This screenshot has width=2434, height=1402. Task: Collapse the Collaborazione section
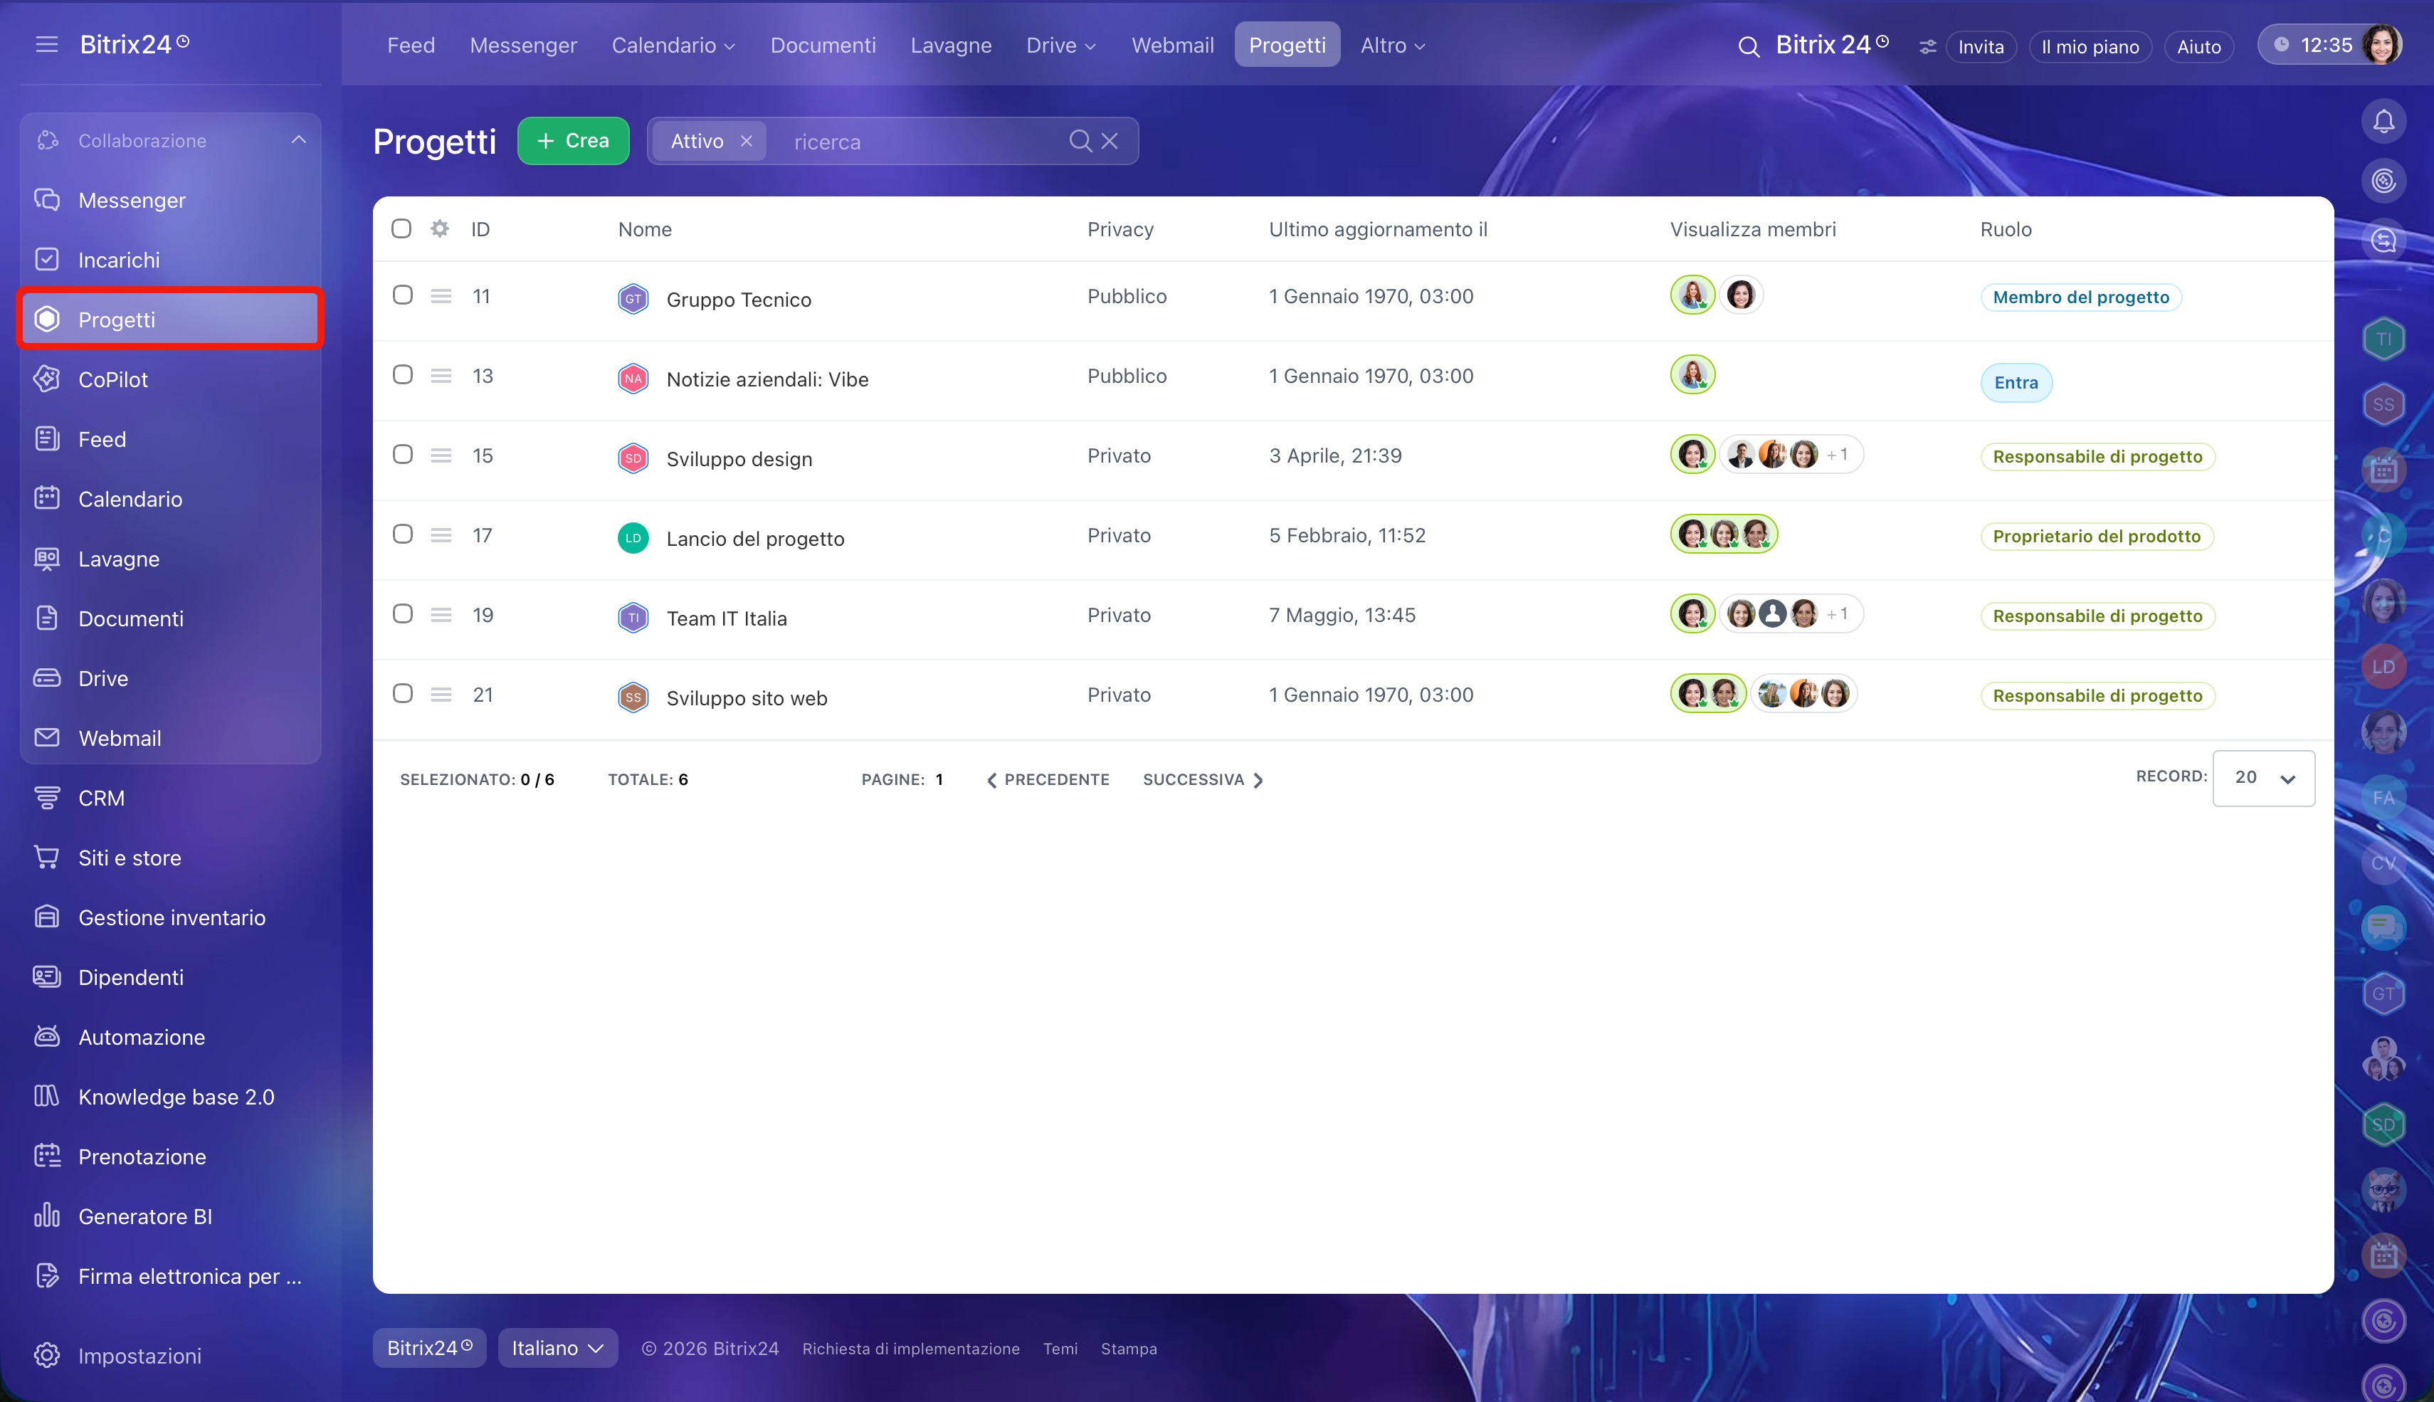(298, 141)
